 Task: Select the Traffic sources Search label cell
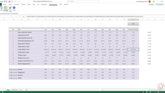pos(30,69)
